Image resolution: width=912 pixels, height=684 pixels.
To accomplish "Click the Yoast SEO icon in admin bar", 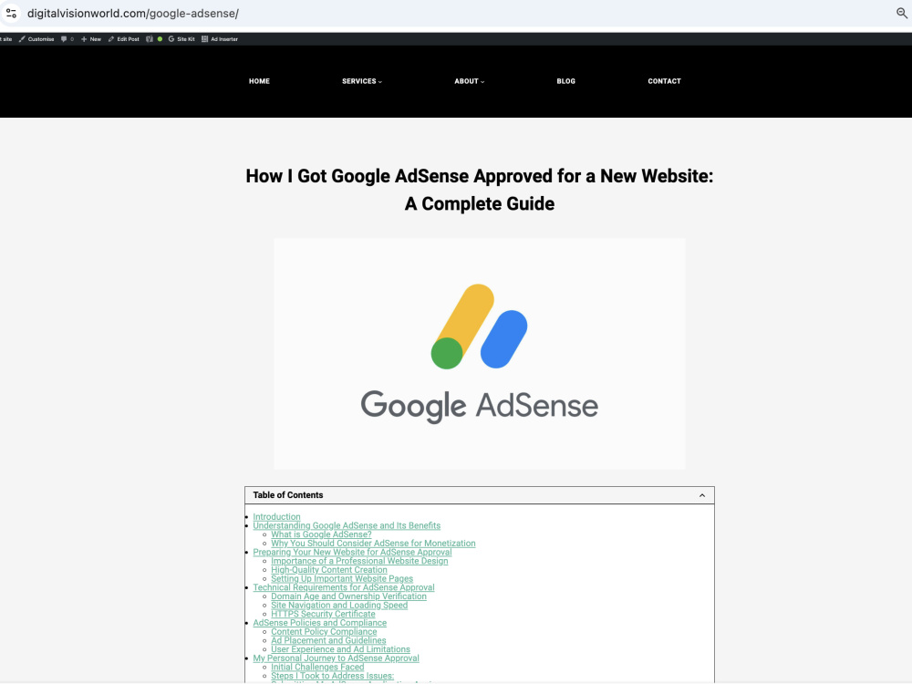I will (x=150, y=39).
